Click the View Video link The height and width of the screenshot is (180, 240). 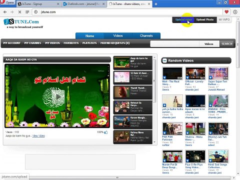pyautogui.click(x=38, y=136)
